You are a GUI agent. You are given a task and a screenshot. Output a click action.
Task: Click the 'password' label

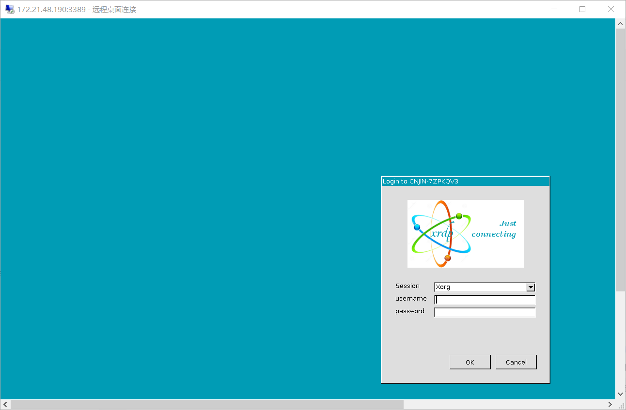(410, 311)
